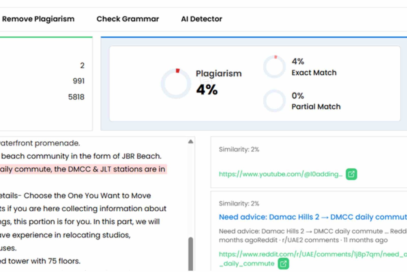Select the AI Detector tab
Screen dimensions: 407x272
point(201,19)
